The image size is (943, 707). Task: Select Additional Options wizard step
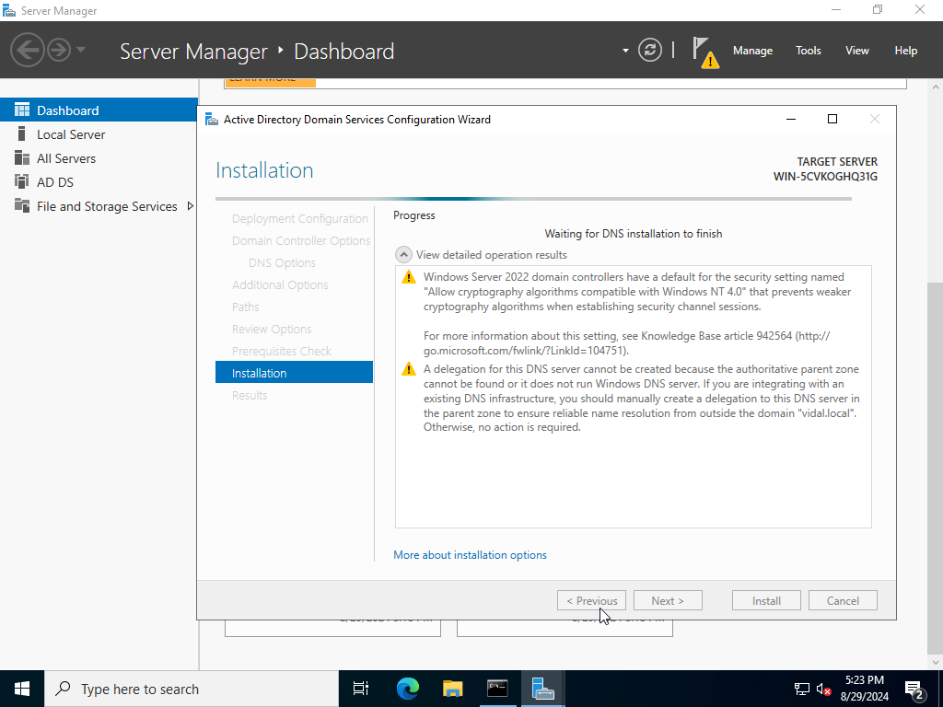280,285
